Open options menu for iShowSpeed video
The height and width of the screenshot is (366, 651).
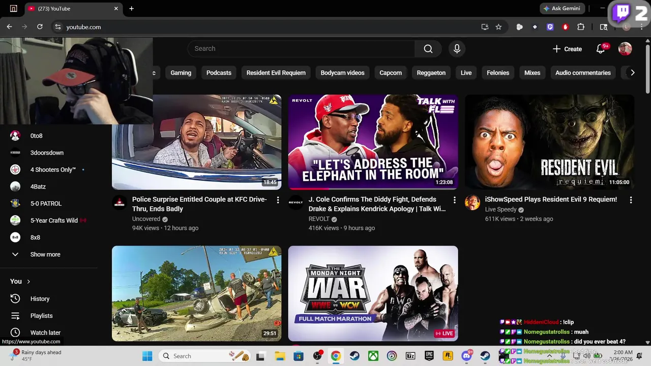point(631,200)
